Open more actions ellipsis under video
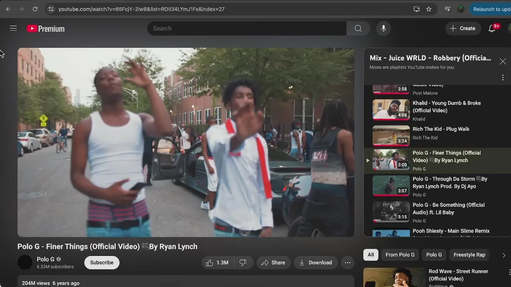Image resolution: width=511 pixels, height=287 pixels. [348, 262]
